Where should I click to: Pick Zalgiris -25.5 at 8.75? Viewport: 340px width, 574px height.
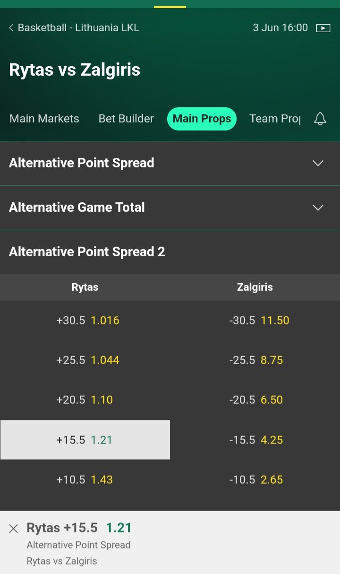256,360
